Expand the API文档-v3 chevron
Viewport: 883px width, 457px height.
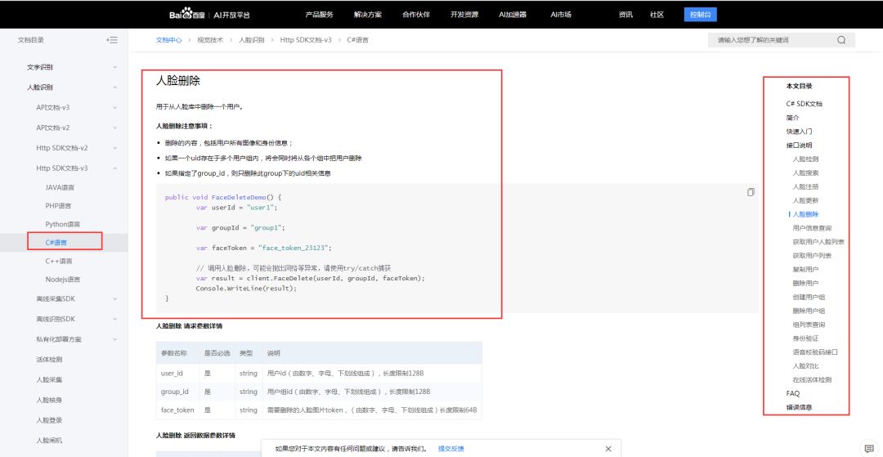[x=114, y=107]
